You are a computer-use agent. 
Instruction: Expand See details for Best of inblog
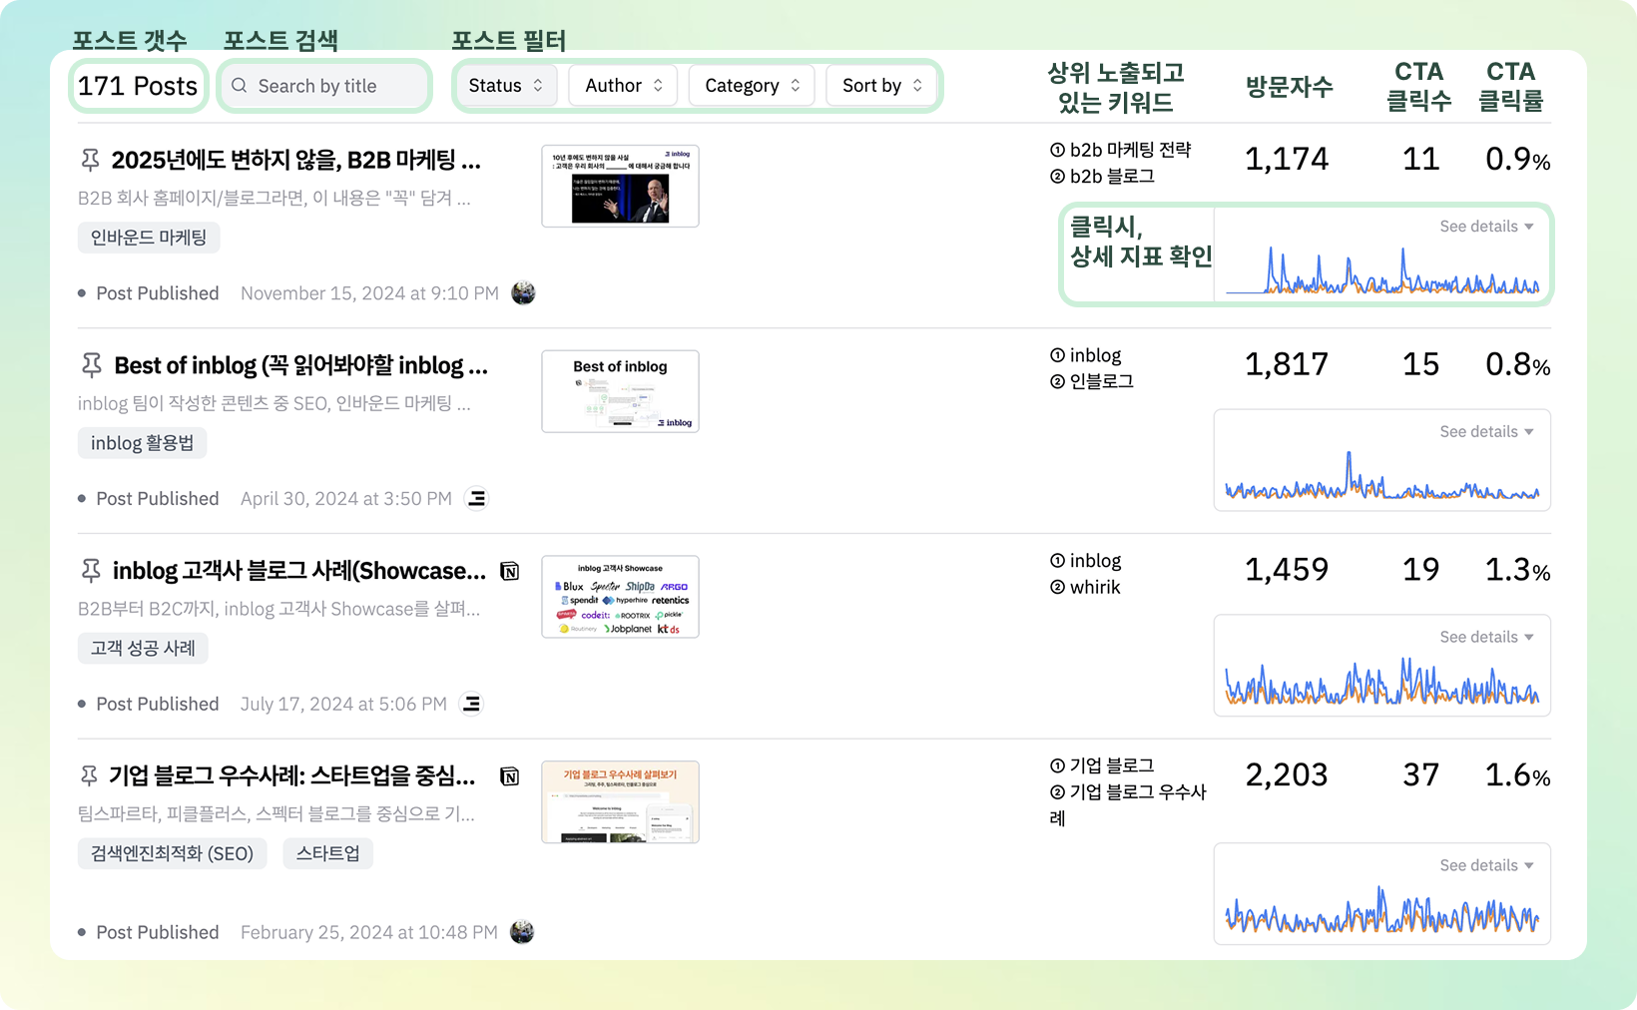pos(1485,432)
